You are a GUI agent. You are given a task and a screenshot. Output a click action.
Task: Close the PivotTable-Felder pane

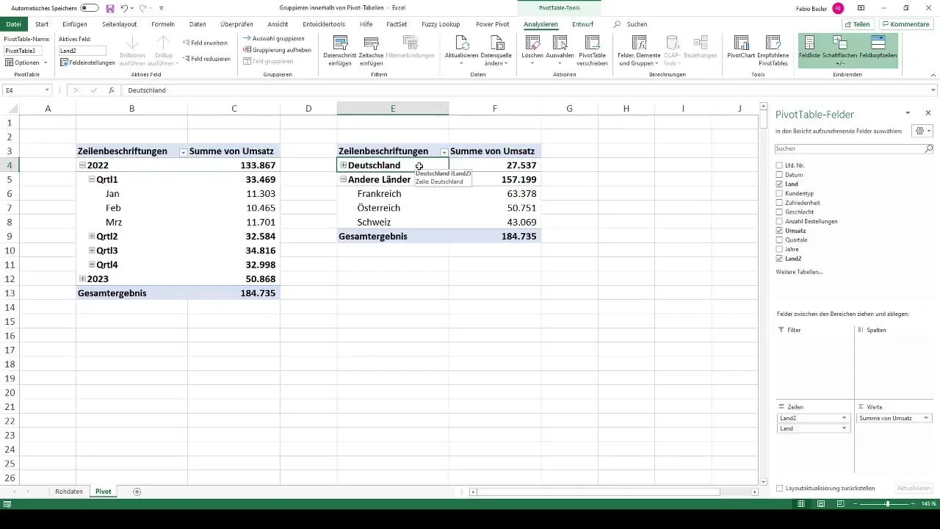click(x=928, y=113)
